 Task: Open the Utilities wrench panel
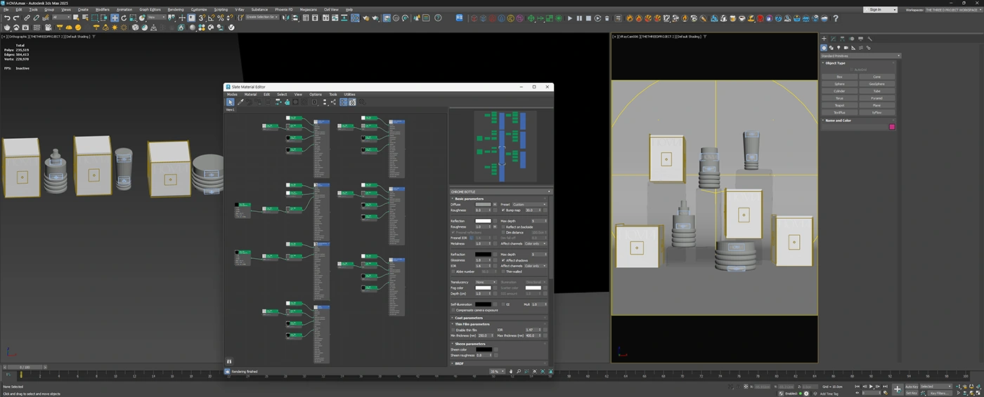click(869, 39)
